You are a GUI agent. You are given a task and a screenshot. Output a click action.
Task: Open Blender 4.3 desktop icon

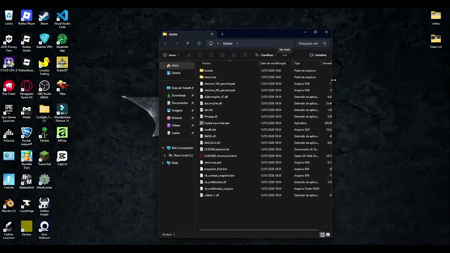9,206
